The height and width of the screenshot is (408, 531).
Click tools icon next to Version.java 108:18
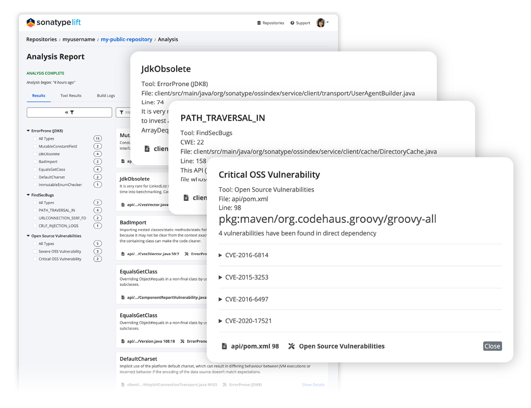(183, 341)
